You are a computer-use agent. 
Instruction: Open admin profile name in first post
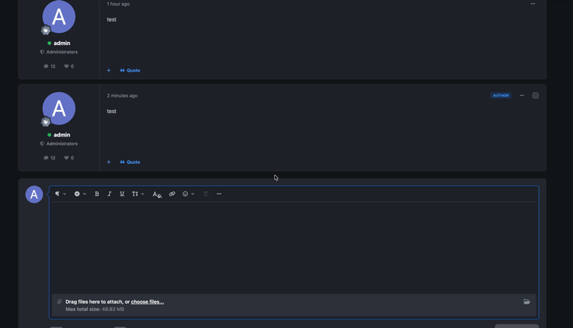(x=62, y=43)
